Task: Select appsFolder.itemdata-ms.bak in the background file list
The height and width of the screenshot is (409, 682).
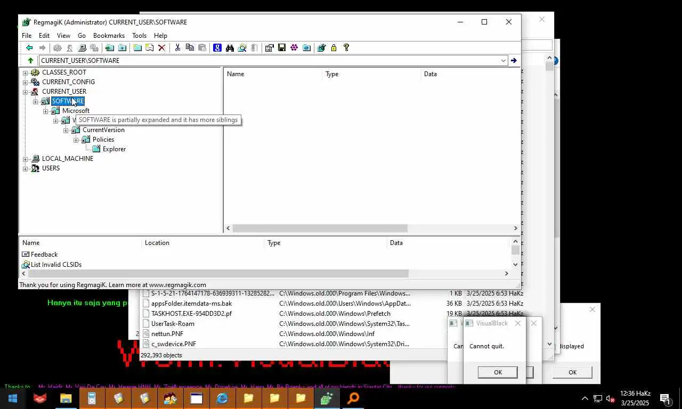Action: point(191,304)
